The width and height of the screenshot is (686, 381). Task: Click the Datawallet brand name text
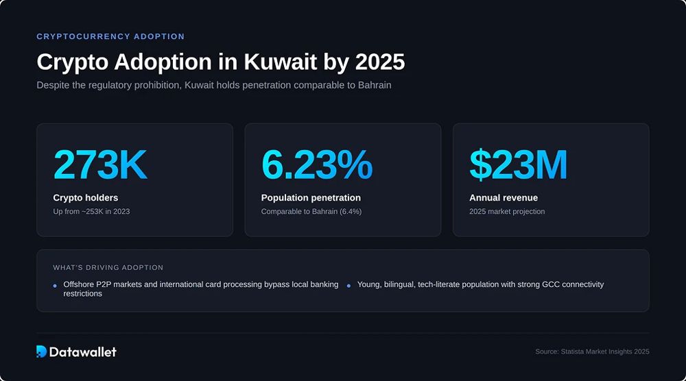83,352
